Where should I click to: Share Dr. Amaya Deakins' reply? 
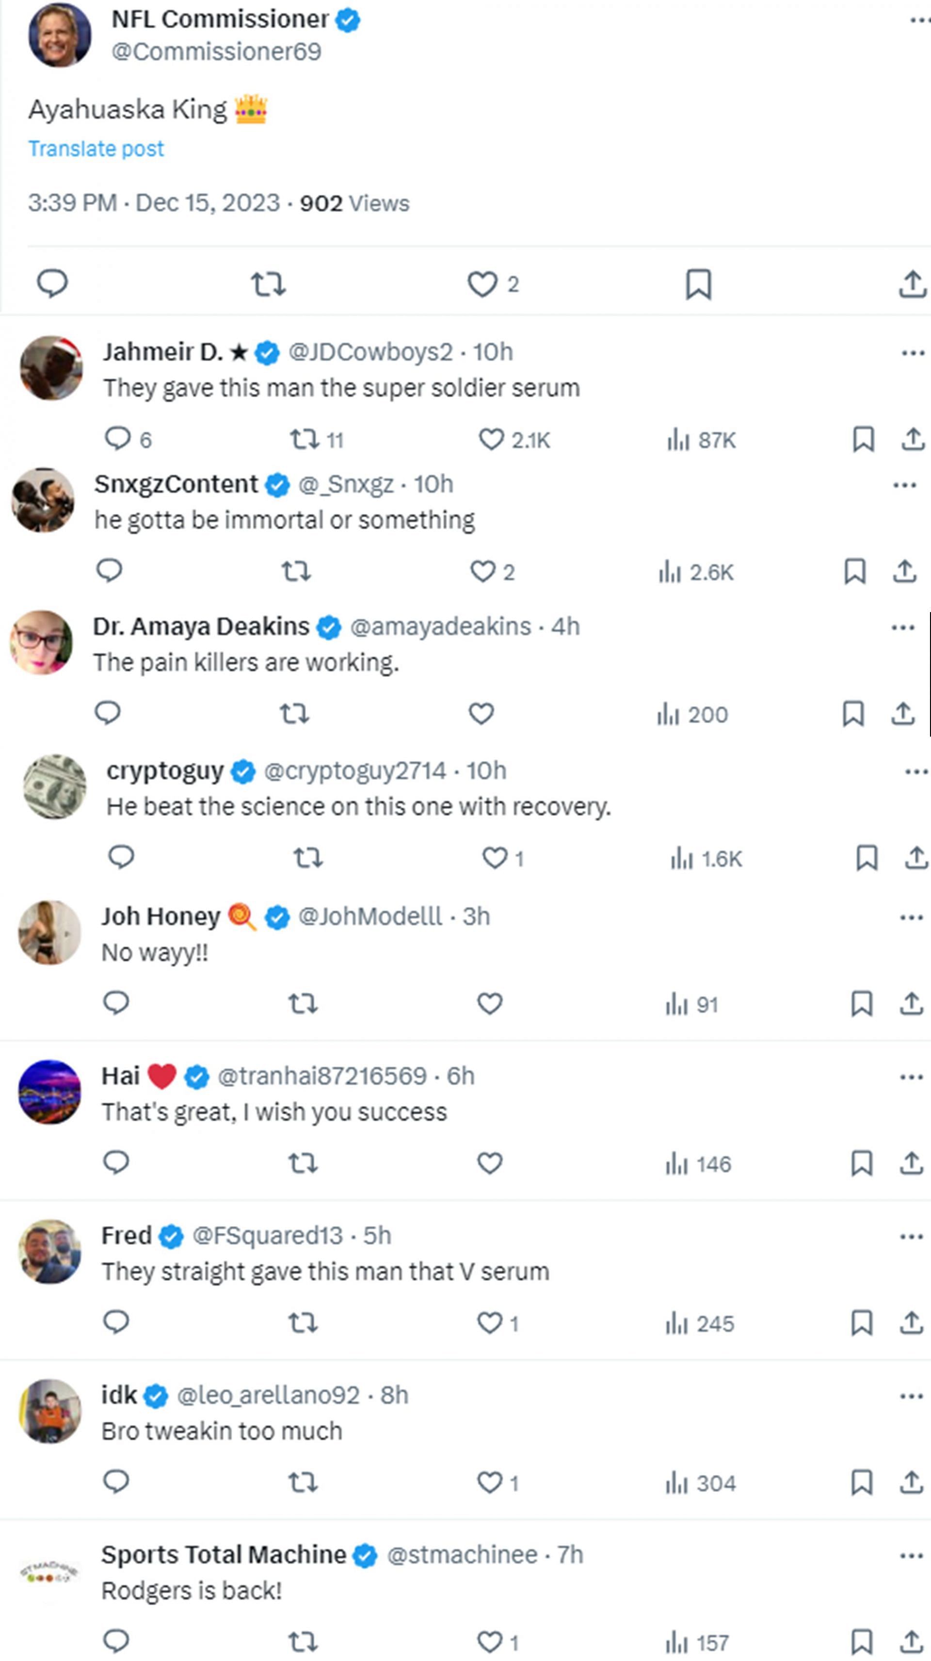tap(903, 714)
